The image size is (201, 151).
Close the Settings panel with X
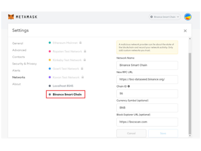coord(185,31)
